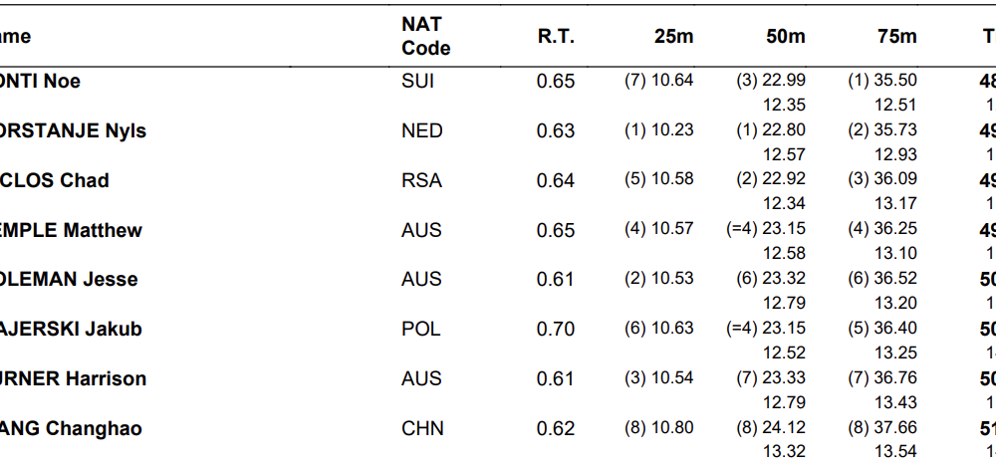Select the 25m column header
The height and width of the screenshot is (470, 996).
pyautogui.click(x=673, y=37)
